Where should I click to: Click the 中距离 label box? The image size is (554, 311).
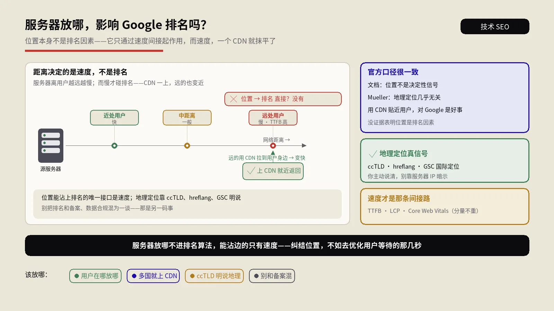187,118
